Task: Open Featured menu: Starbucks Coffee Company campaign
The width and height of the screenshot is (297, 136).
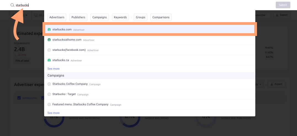Action: click(150, 104)
